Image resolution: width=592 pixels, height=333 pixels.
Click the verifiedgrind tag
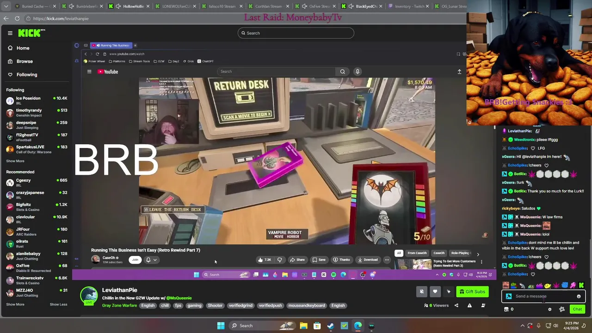click(x=240, y=305)
